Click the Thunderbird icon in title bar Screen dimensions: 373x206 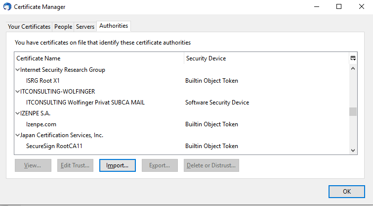[7, 6]
